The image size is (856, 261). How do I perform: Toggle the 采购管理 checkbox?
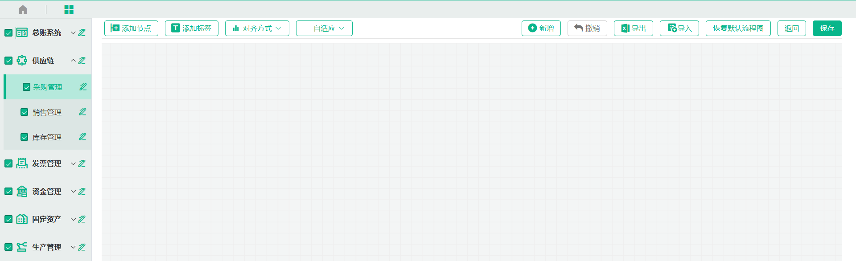pos(27,87)
